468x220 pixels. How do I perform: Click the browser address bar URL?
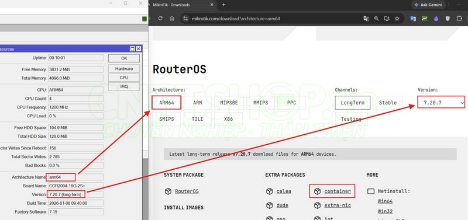236,19
